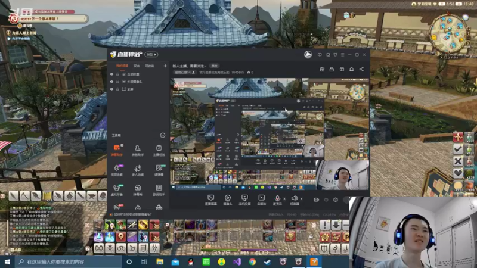Open the 如何把手机变成电脑摄像头 help link
This screenshot has height=268, width=477.
tap(133, 214)
